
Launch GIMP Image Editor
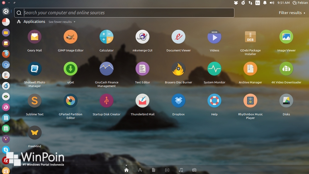click(71, 37)
